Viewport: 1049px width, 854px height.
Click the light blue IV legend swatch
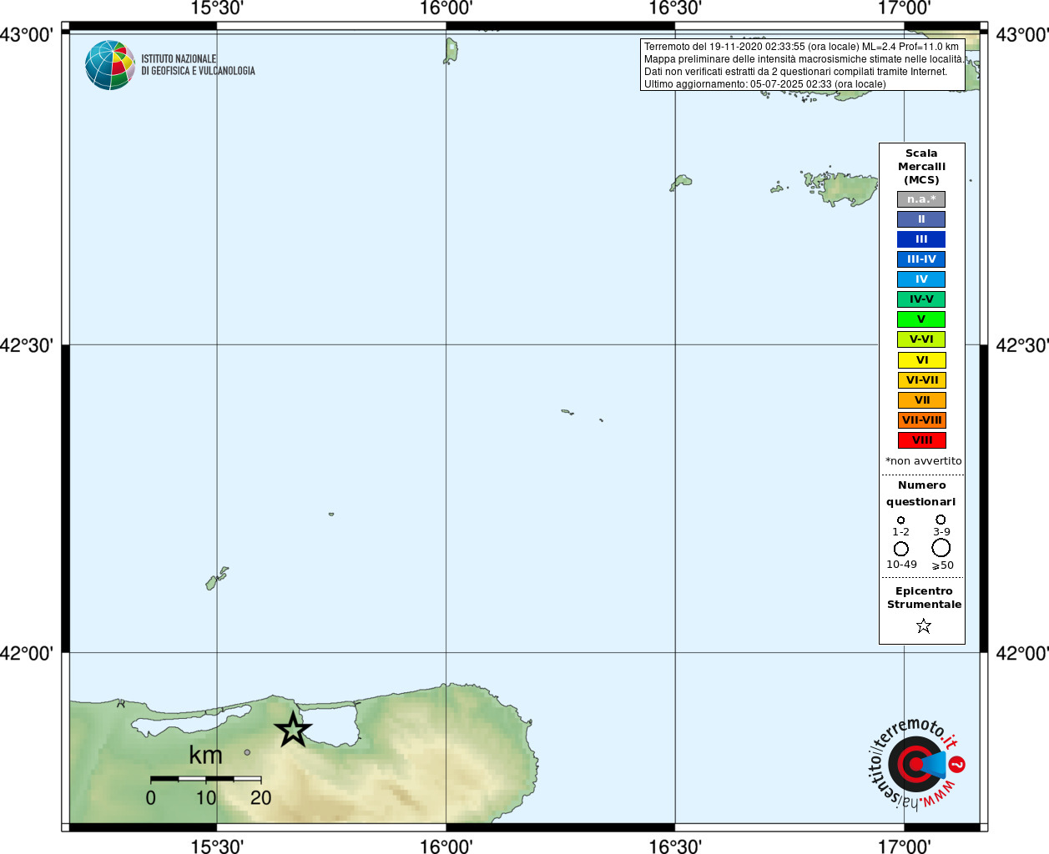coord(921,279)
